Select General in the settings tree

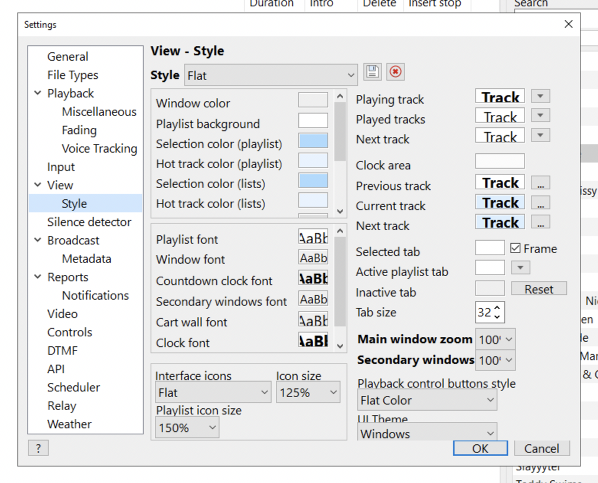point(67,56)
